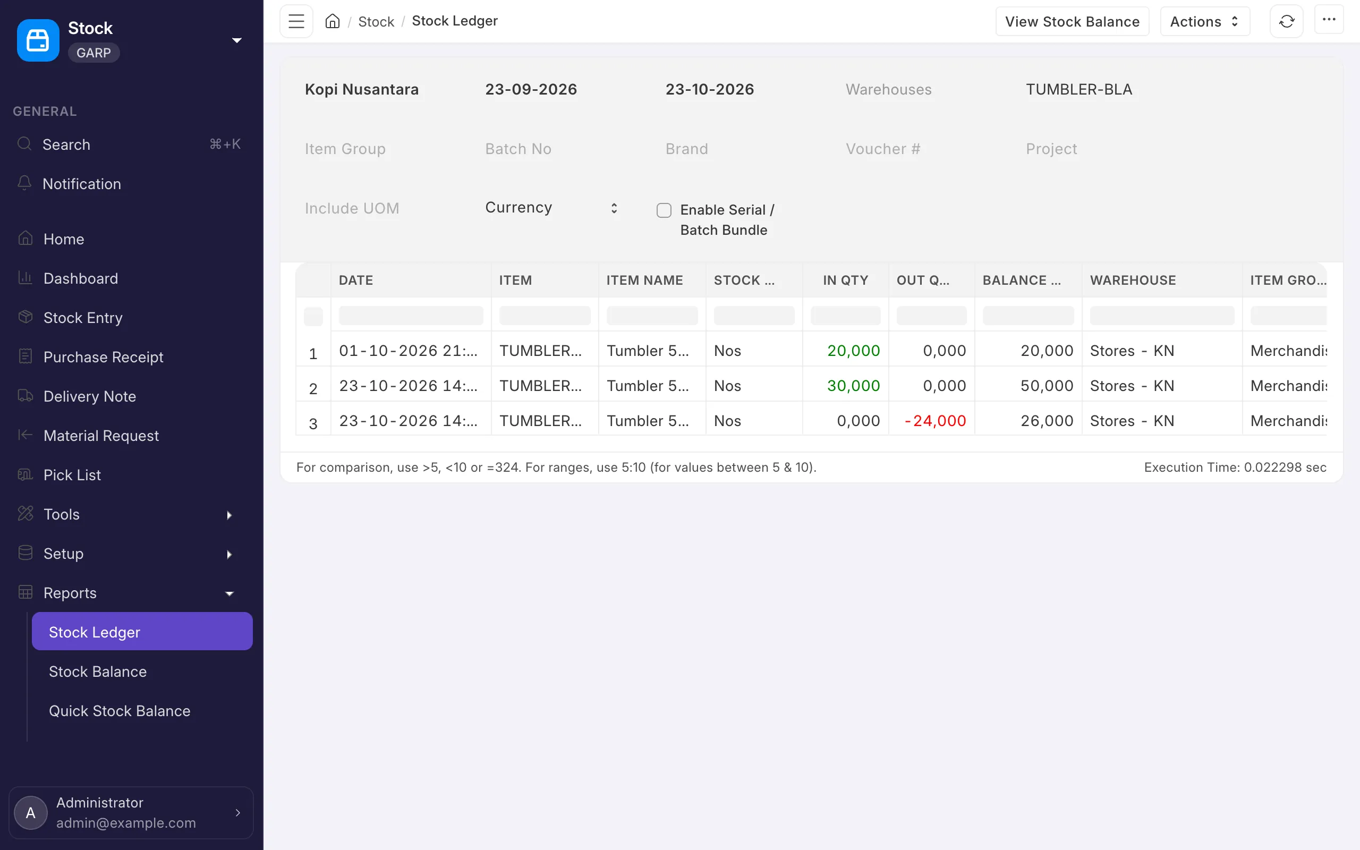The image size is (1360, 850).
Task: Click the Pick List icon
Action: tap(25, 474)
